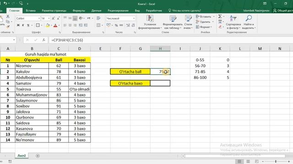Select the Лист2 sheet tab
Image resolution: width=293 pixels, height=164 pixels.
[x=22, y=156]
